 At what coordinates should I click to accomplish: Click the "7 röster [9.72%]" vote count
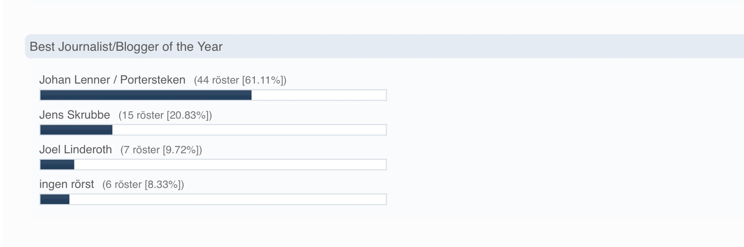click(161, 150)
